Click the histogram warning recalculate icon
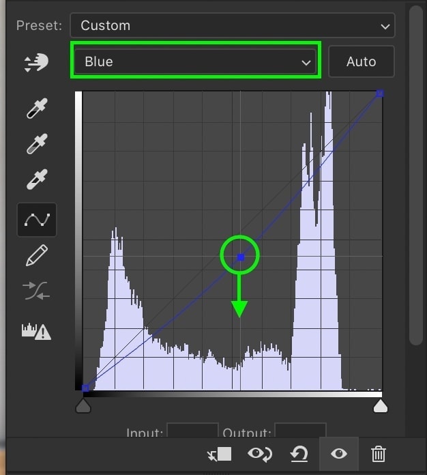Image resolution: width=427 pixels, height=475 pixels. point(36,332)
